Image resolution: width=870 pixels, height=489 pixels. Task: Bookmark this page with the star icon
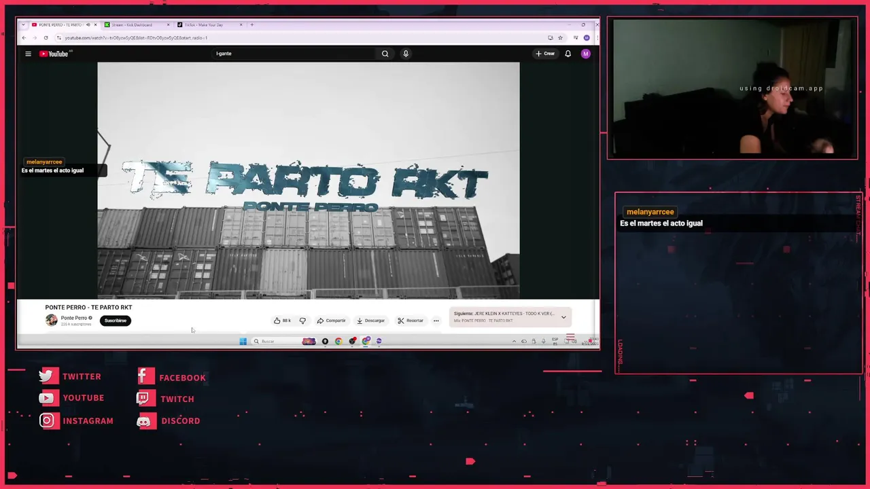560,38
